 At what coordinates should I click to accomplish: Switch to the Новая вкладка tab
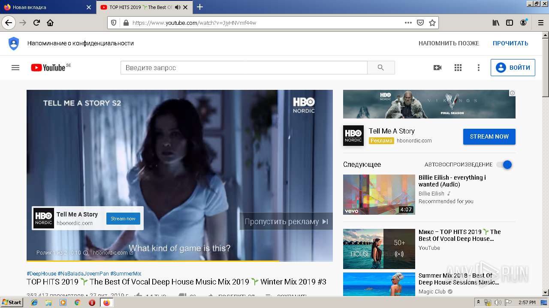point(47,7)
